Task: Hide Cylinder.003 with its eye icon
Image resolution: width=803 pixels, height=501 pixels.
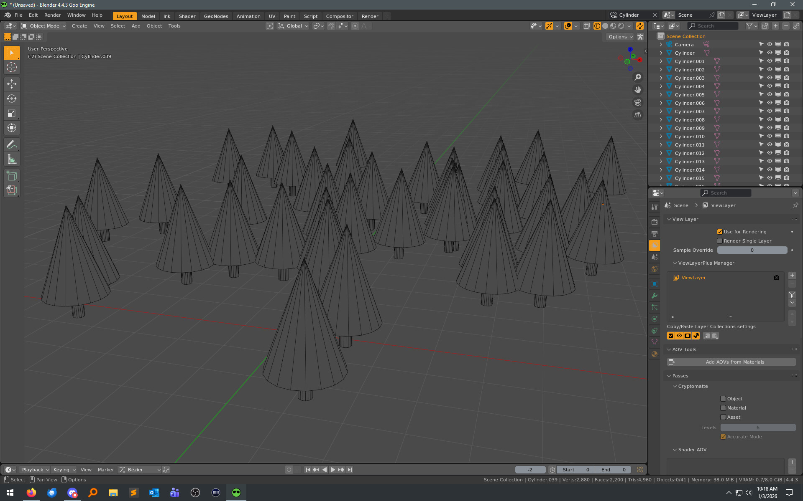Action: [x=770, y=78]
